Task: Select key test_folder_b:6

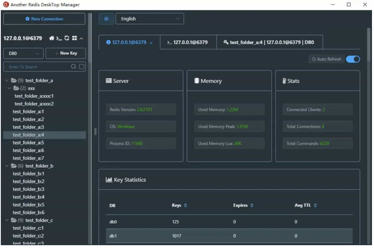Action: point(29,213)
